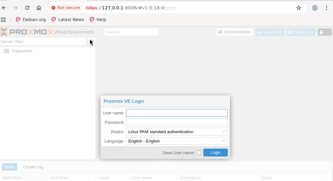Go to the browser home page icon

coord(39,8)
